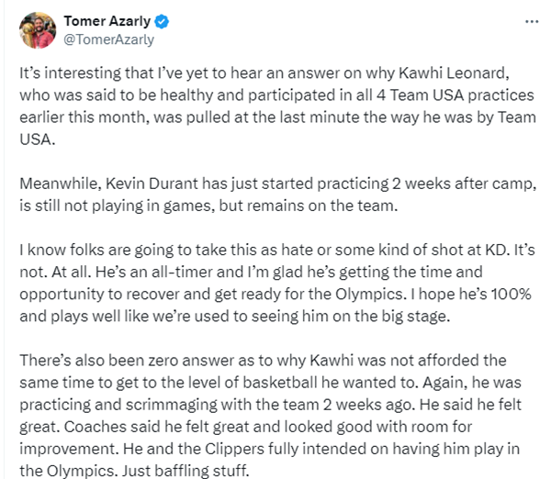Click the blue verified badge icon

click(x=163, y=21)
